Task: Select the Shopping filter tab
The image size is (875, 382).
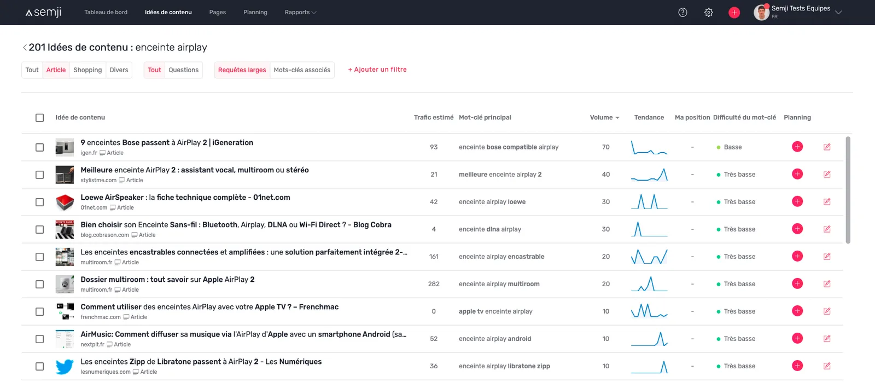Action: [x=87, y=70]
